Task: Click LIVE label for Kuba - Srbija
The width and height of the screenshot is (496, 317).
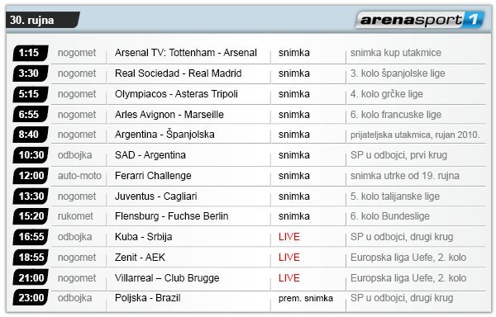Action: 289,237
